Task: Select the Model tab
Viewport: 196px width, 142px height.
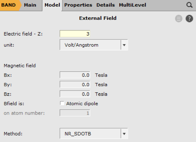Action: coord(52,5)
